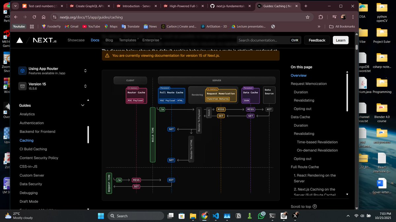Open Content Security Policy guide
The height and width of the screenshot is (222, 396).
point(39,158)
